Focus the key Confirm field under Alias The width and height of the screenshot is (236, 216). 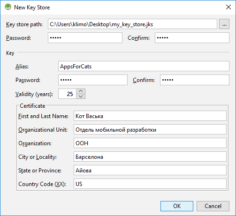tap(195, 80)
